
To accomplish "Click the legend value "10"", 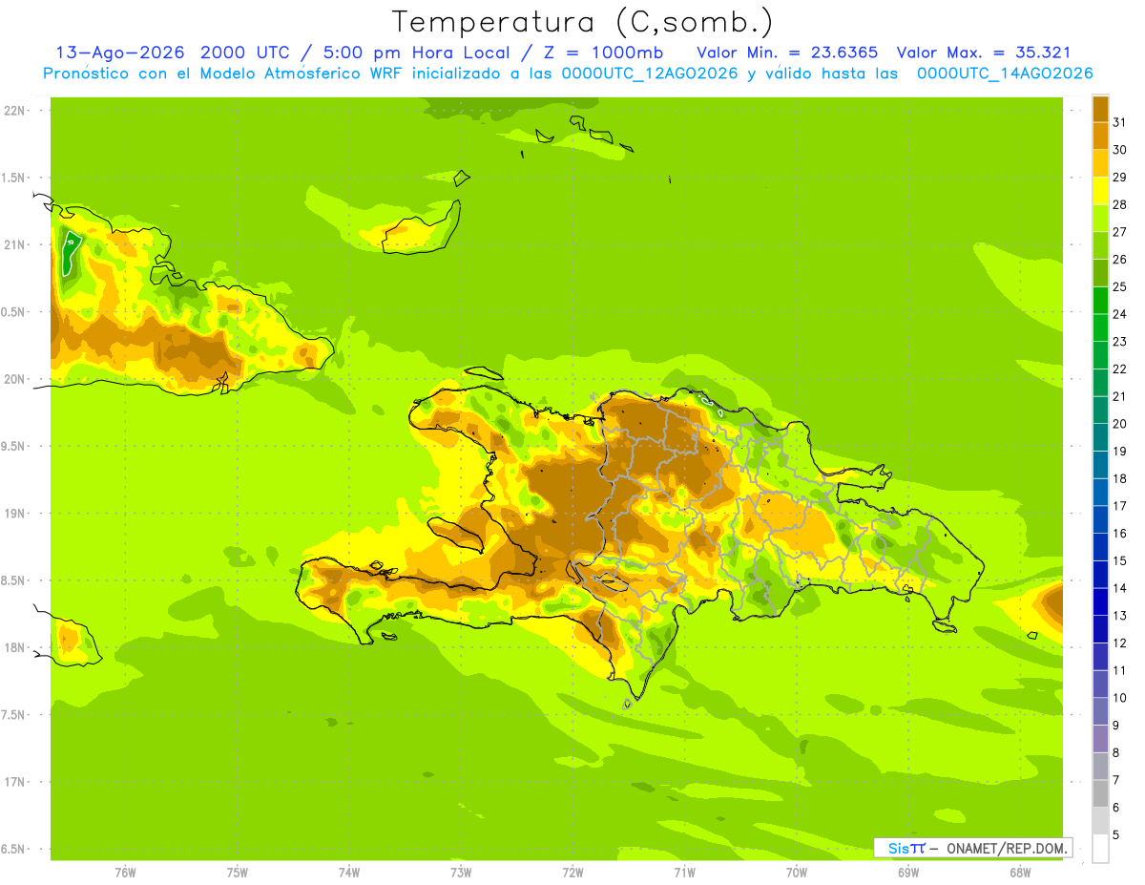I will [x=1119, y=698].
